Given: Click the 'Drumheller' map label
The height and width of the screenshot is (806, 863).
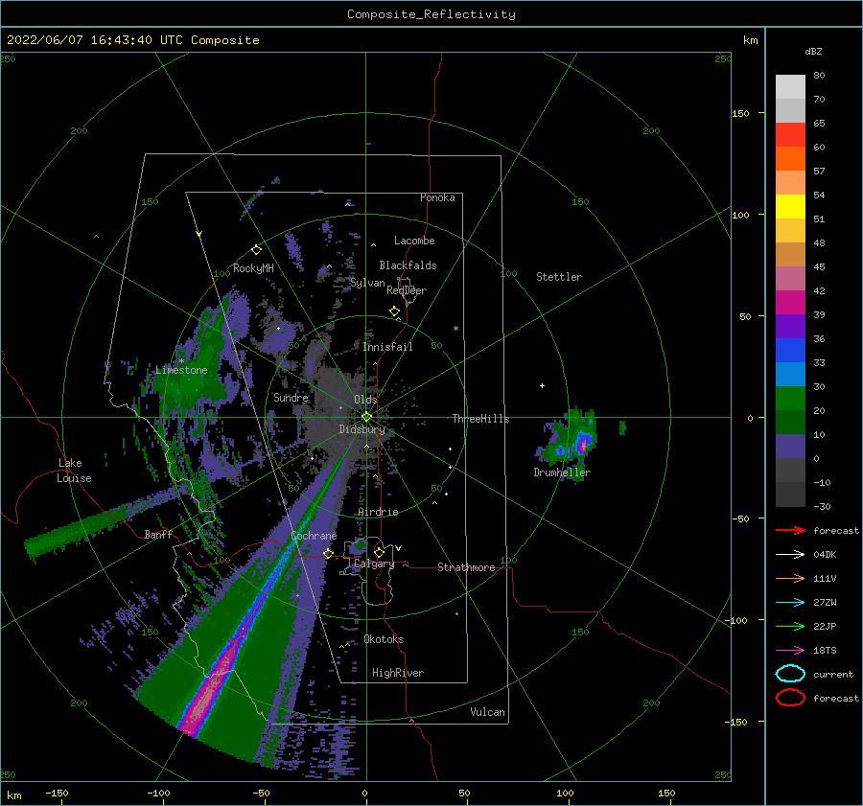Looking at the screenshot, I should pyautogui.click(x=562, y=472).
